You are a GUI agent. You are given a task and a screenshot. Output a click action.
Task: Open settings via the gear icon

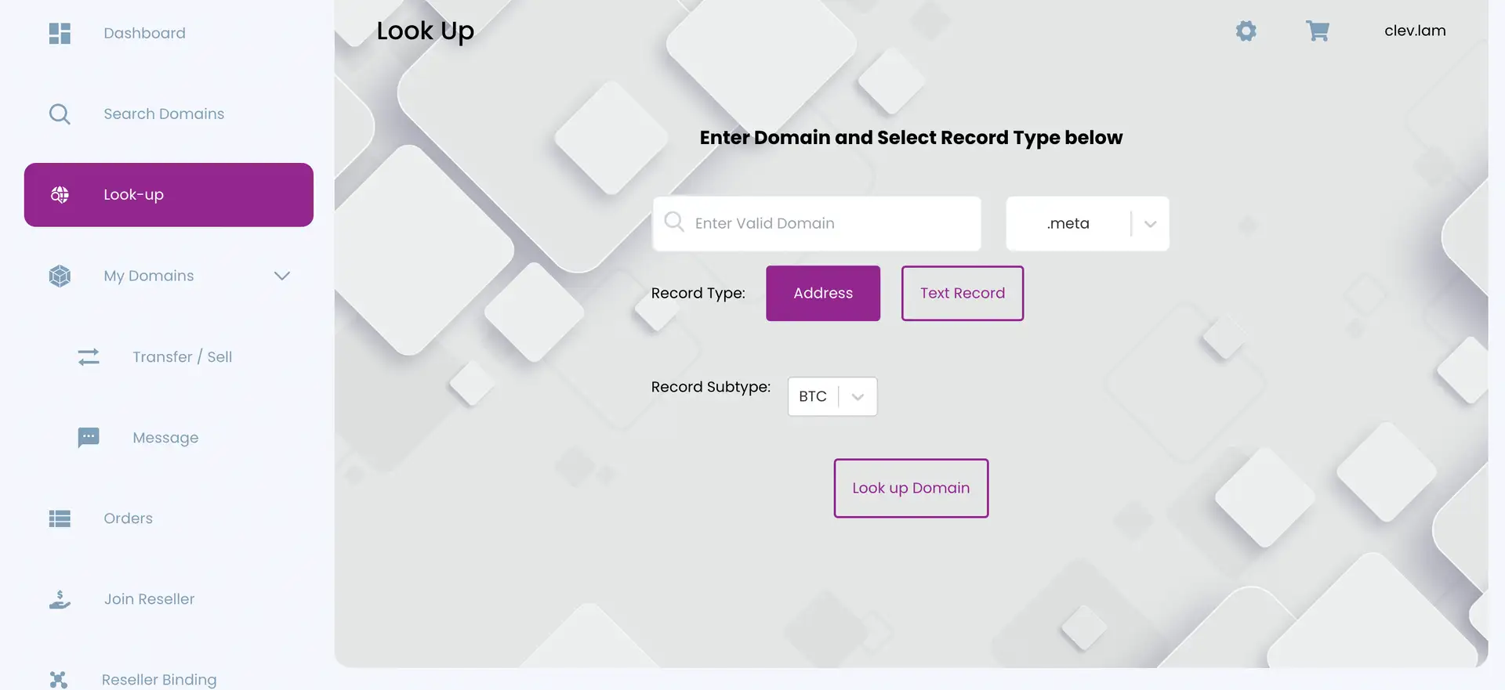(x=1246, y=31)
